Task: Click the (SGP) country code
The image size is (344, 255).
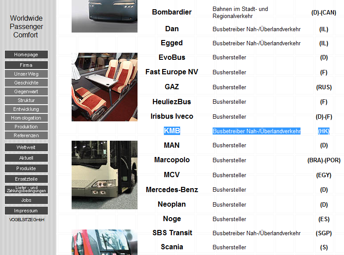Action: pyautogui.click(x=324, y=233)
